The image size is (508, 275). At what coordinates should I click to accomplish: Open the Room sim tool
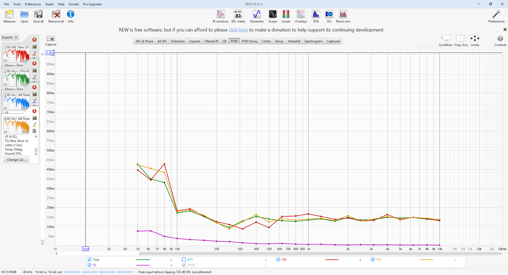[343, 16]
